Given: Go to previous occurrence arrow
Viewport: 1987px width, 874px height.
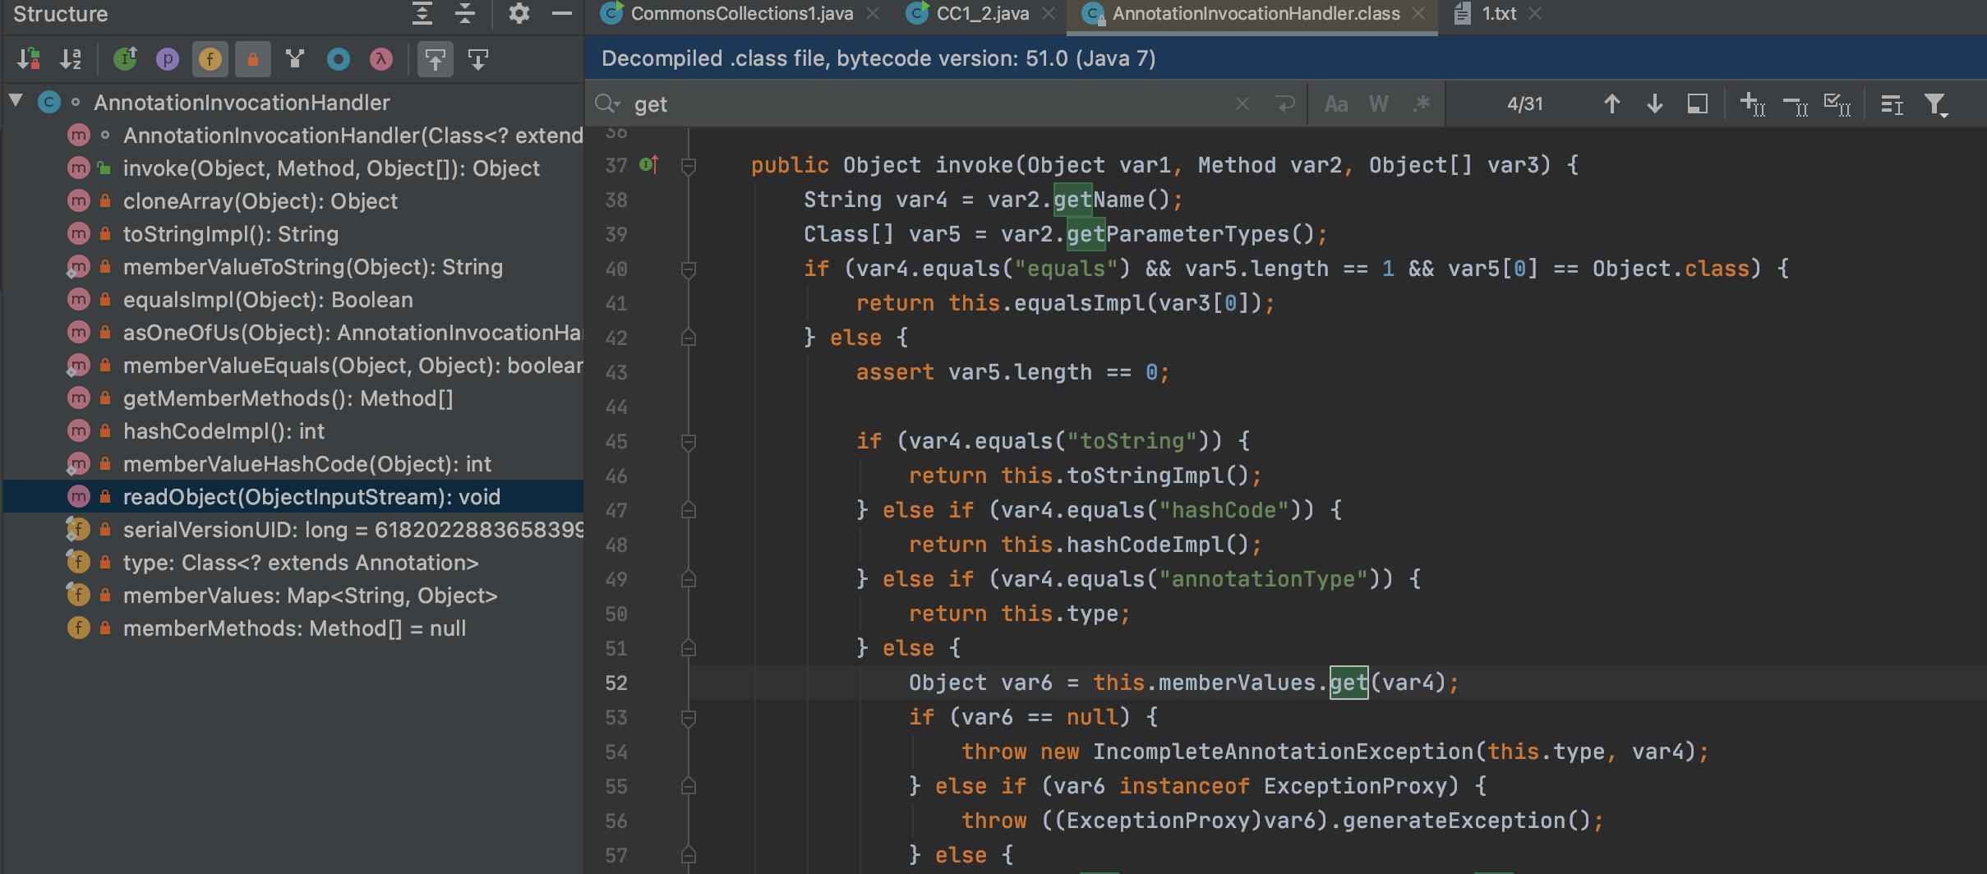Looking at the screenshot, I should click(1612, 104).
